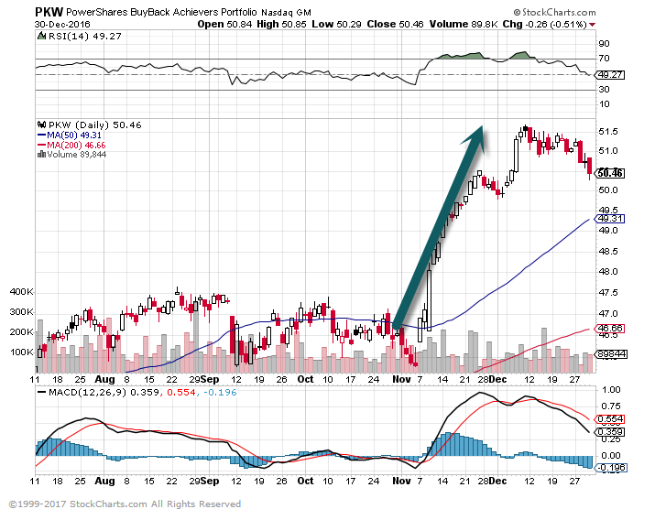Image resolution: width=655 pixels, height=520 pixels.
Task: Click the 'Low 50.29' value
Action: point(336,24)
